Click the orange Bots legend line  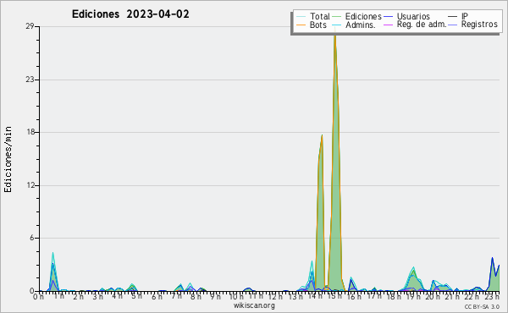pos(301,25)
